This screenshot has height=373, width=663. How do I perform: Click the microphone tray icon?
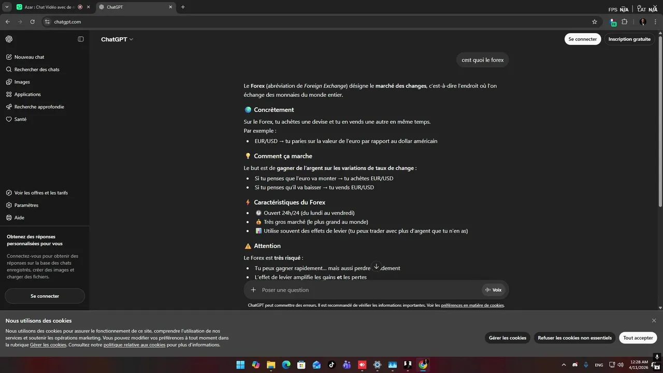pyautogui.click(x=586, y=365)
